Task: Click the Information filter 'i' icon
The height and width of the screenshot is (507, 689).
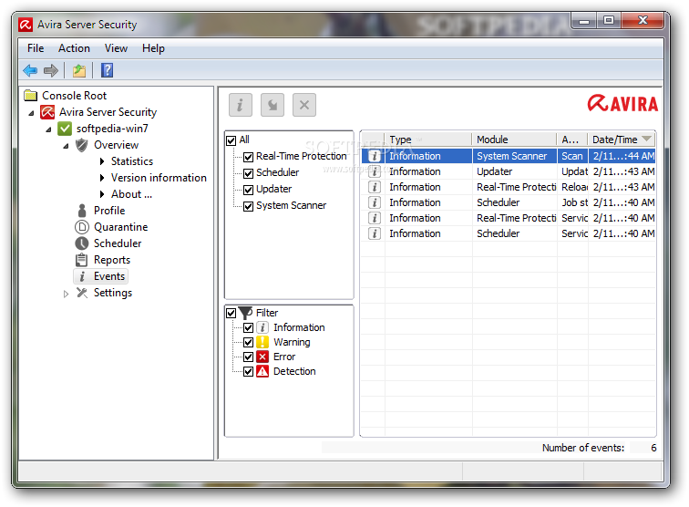Action: click(262, 327)
